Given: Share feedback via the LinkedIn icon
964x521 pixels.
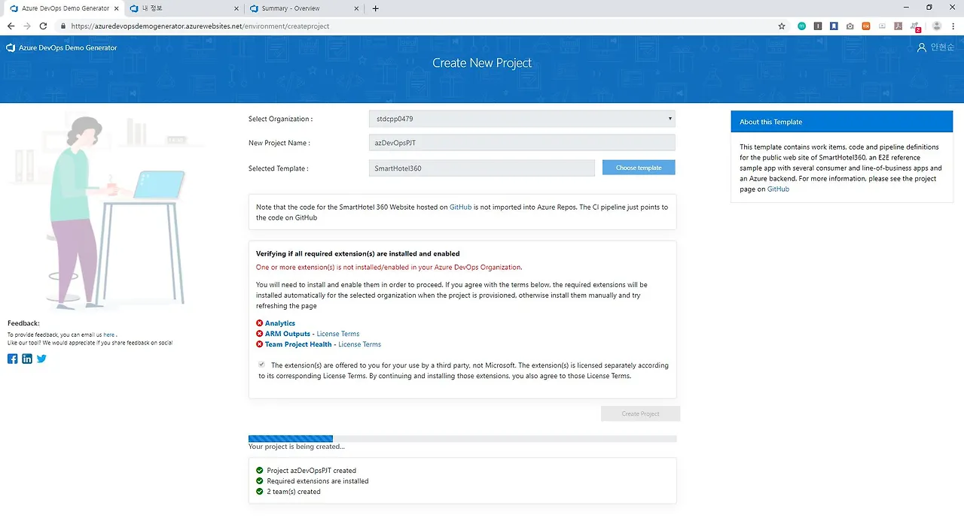Looking at the screenshot, I should 27,359.
